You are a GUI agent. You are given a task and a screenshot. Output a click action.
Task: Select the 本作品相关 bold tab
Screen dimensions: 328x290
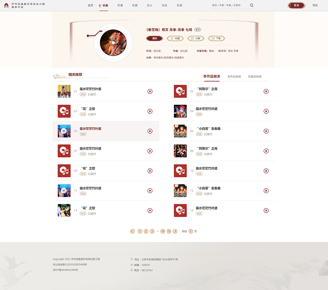click(x=212, y=76)
